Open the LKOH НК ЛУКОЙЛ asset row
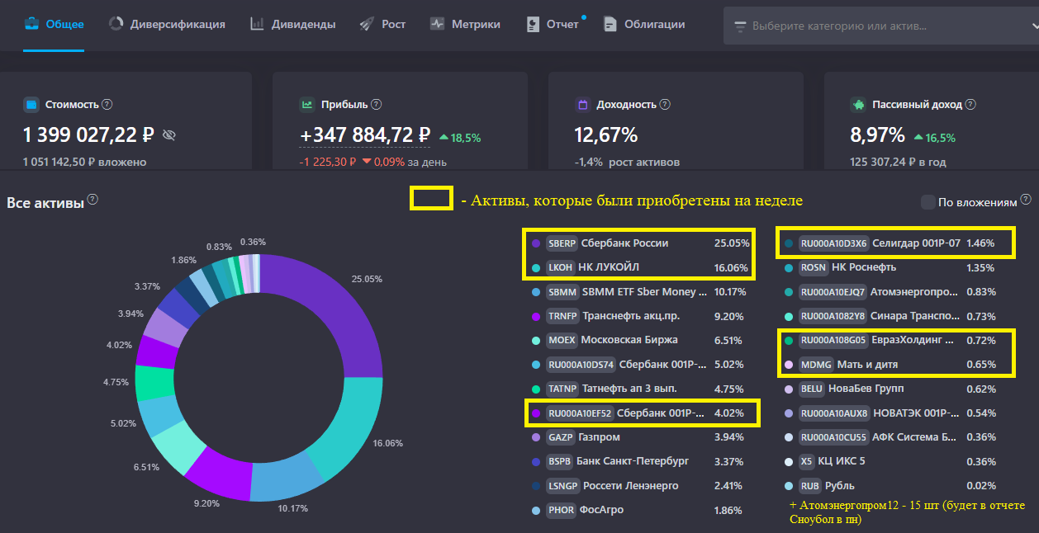Image resolution: width=1039 pixels, height=533 pixels. click(x=640, y=267)
